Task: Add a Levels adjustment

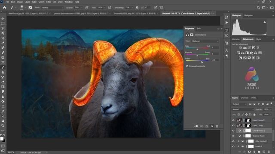Action: tap(245, 47)
